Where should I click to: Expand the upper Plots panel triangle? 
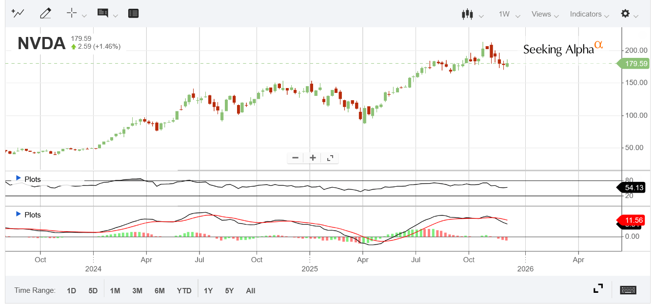coord(19,179)
